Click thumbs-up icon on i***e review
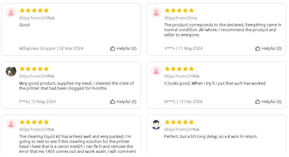 113,102
